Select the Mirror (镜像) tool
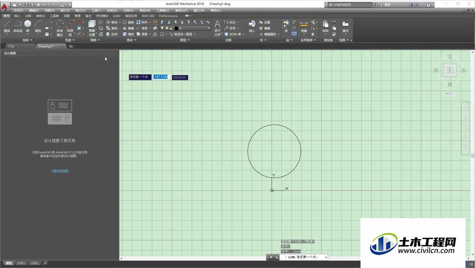The height and width of the screenshot is (268, 475). pyautogui.click(x=128, y=28)
